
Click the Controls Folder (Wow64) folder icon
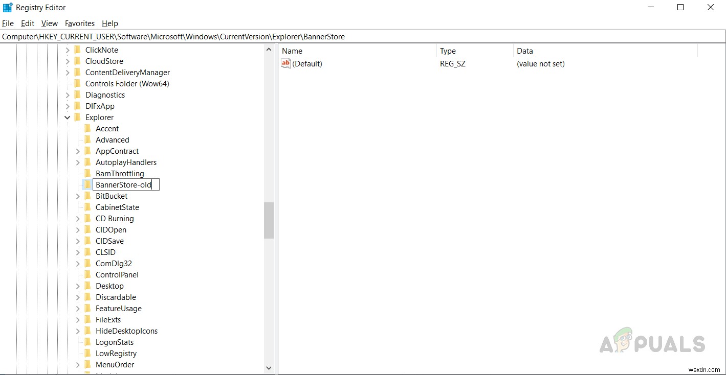77,84
